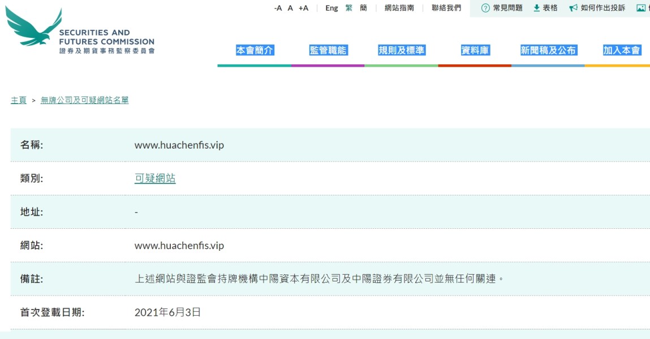This screenshot has width=650, height=339.
Task: Click the picture icon at top right
Action: [x=641, y=8]
